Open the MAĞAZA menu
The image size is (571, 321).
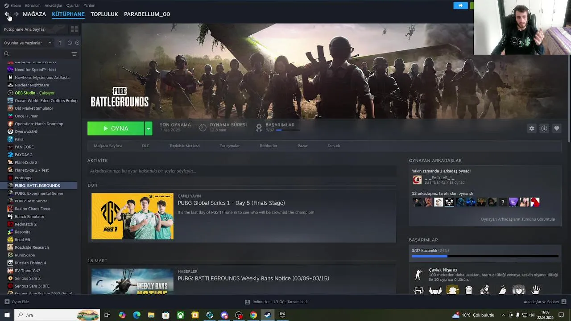(x=34, y=14)
